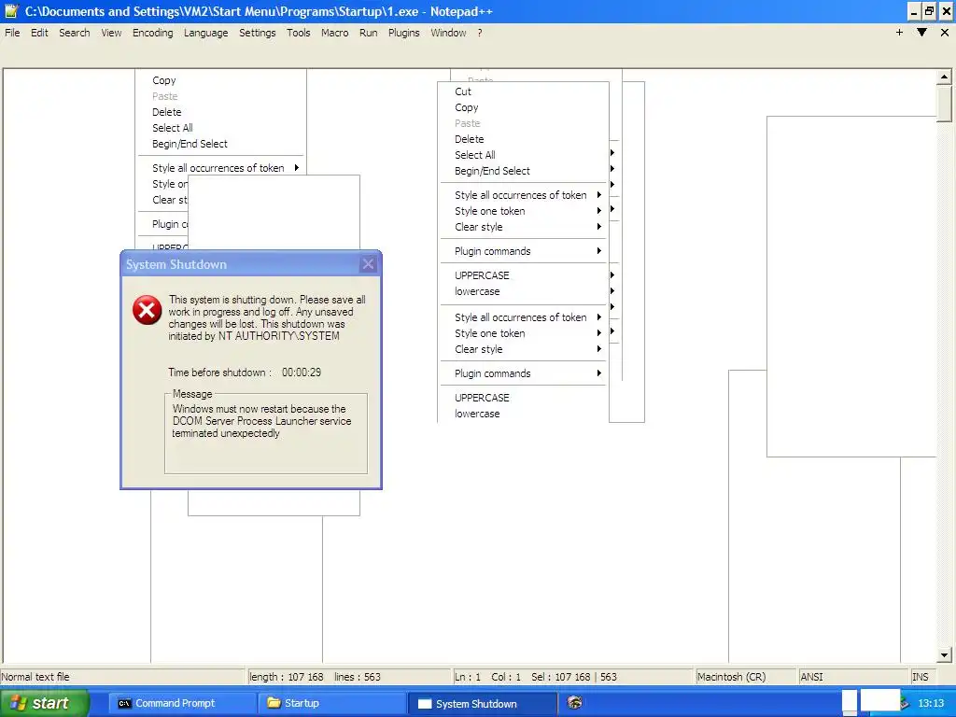The image size is (956, 717).
Task: Click the 13:13 taskbar clock
Action: pos(931,704)
